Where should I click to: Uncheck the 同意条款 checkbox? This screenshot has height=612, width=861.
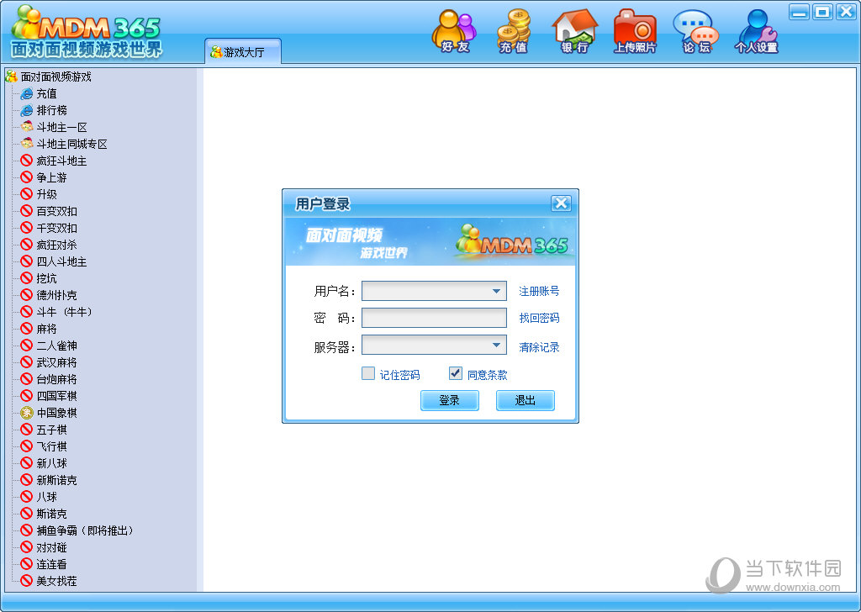[x=456, y=374]
